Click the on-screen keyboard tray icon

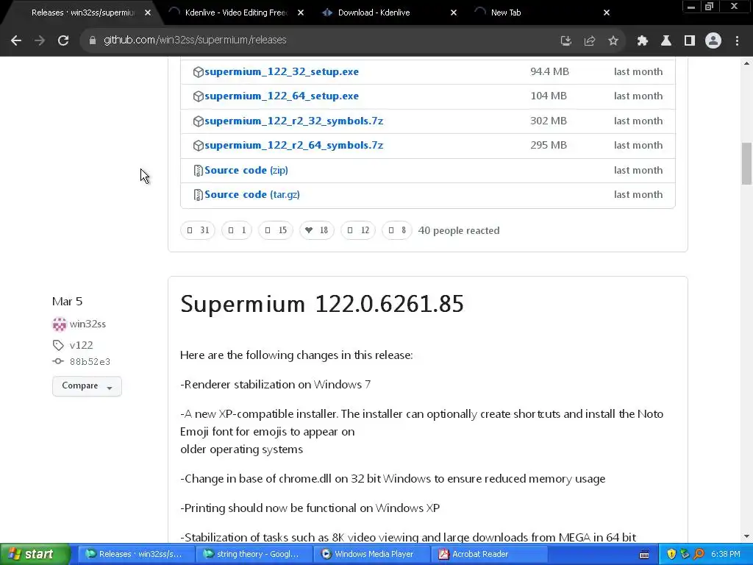[x=644, y=555]
